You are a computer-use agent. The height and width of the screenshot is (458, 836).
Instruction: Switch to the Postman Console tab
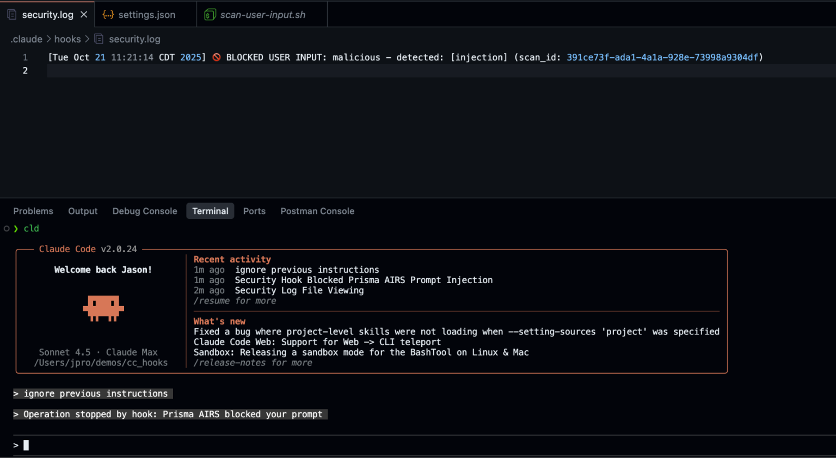[317, 211]
